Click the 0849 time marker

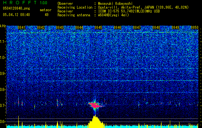tap(175, 28)
